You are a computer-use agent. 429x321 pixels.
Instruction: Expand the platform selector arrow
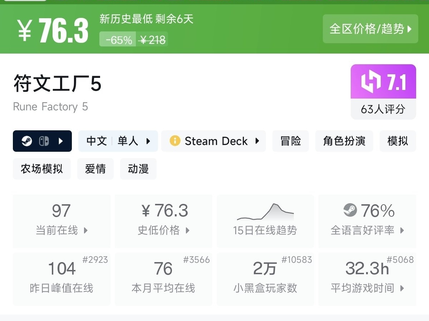point(60,141)
